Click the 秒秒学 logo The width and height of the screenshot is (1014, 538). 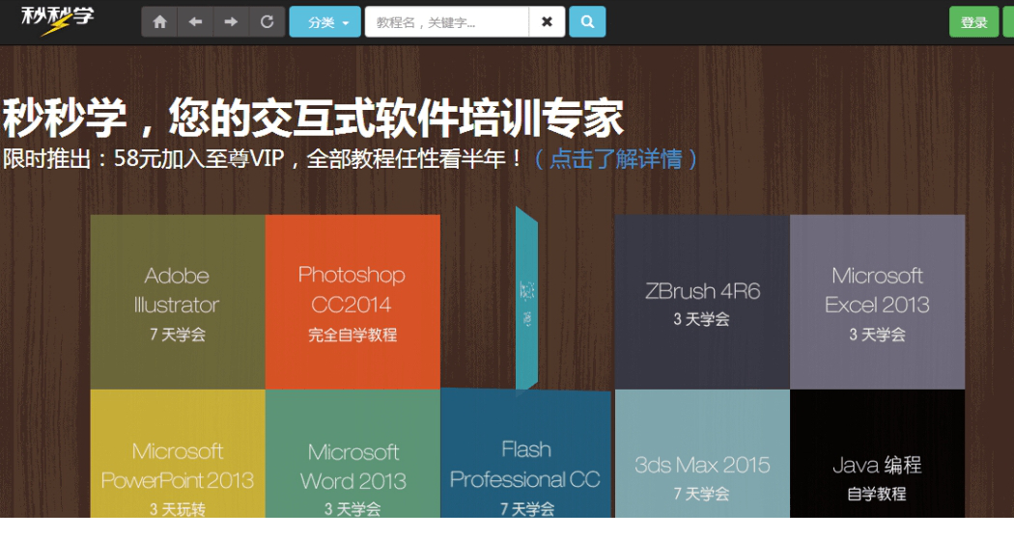[x=57, y=20]
